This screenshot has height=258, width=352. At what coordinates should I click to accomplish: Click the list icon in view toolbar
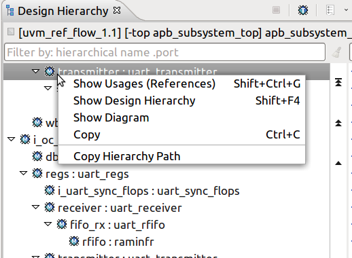(x=330, y=10)
